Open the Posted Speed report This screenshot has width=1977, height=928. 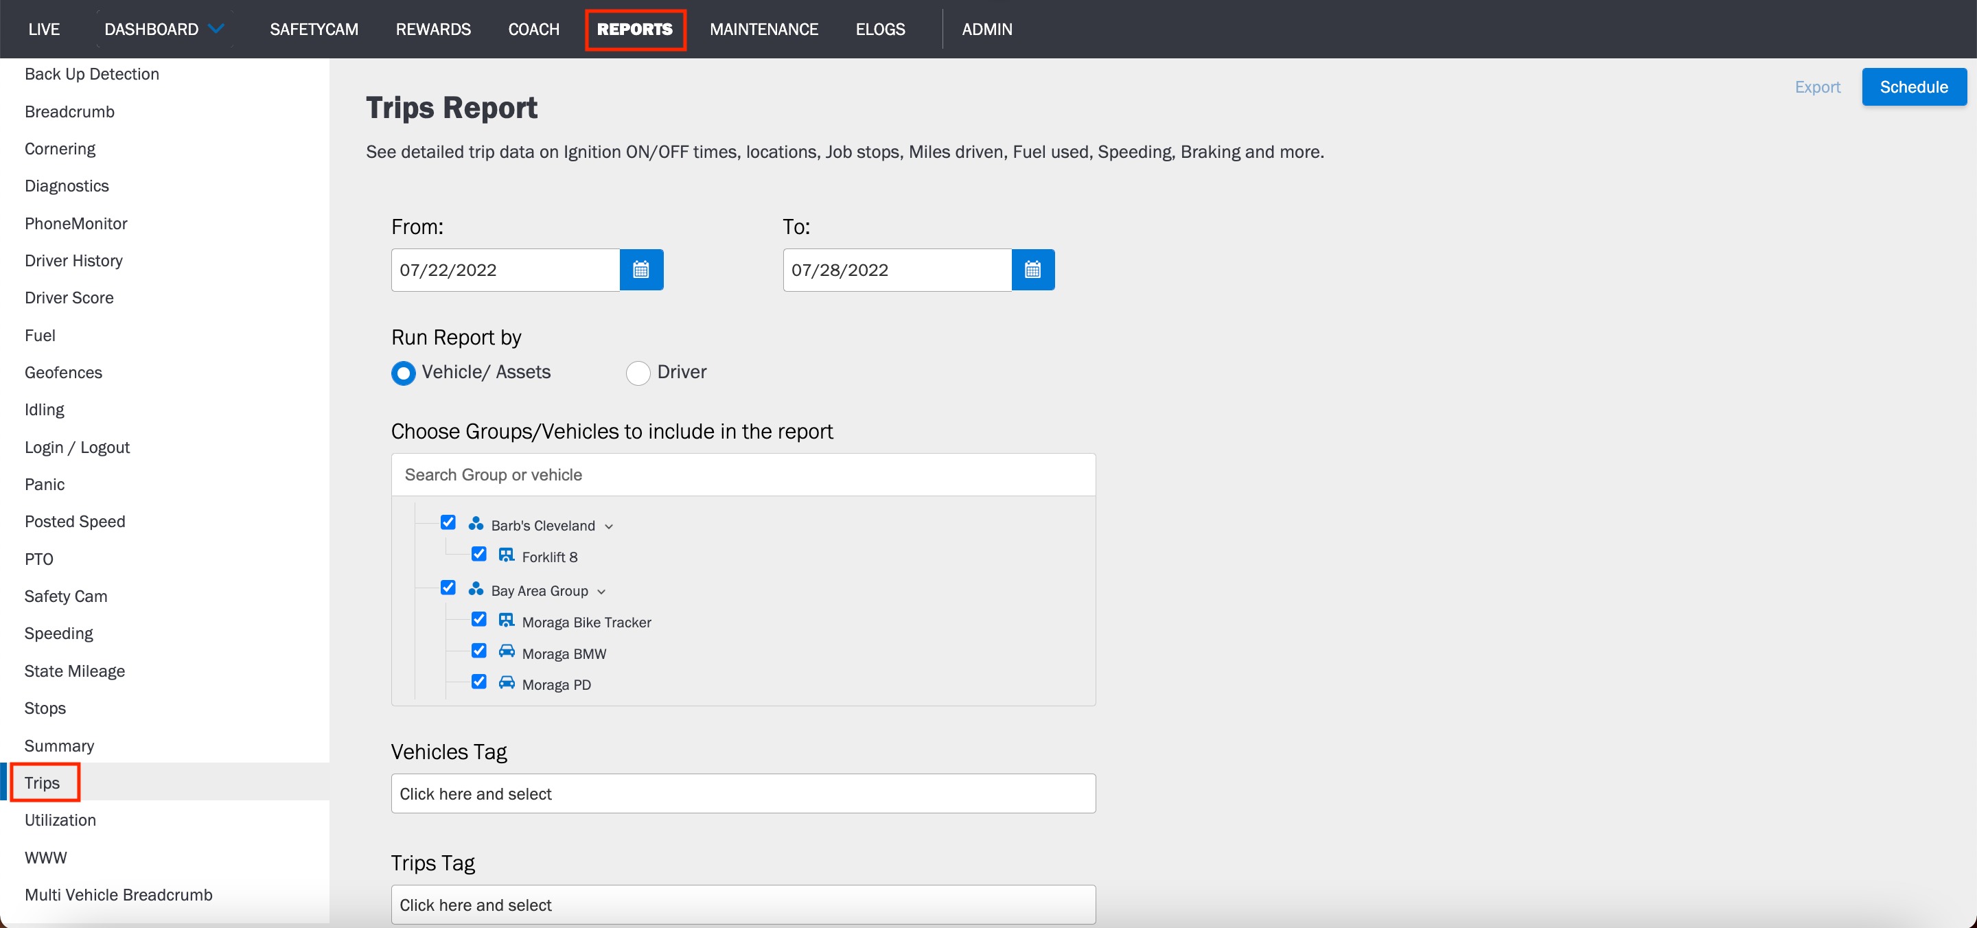point(76,521)
